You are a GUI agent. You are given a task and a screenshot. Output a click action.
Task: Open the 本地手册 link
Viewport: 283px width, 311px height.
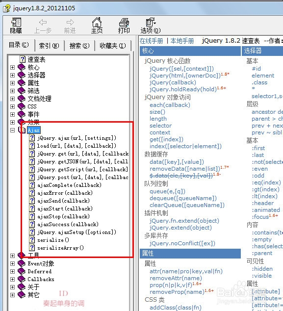tap(182, 41)
